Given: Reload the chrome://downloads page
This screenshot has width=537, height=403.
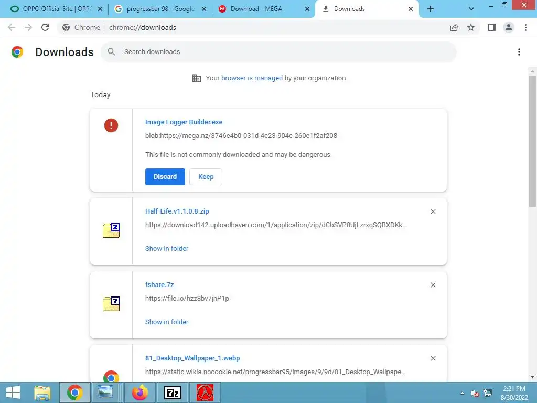Looking at the screenshot, I should (45, 27).
